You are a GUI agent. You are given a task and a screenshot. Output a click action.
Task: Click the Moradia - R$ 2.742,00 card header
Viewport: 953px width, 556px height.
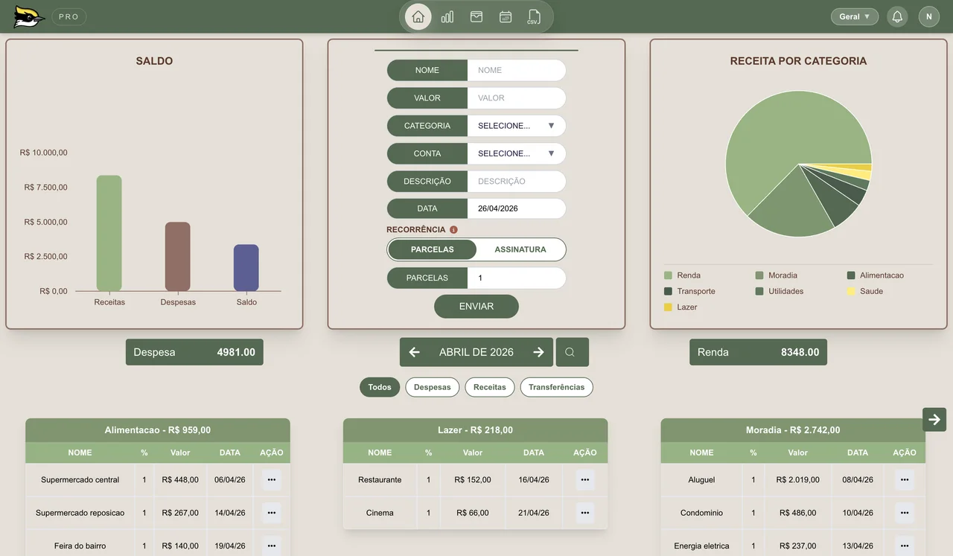793,430
